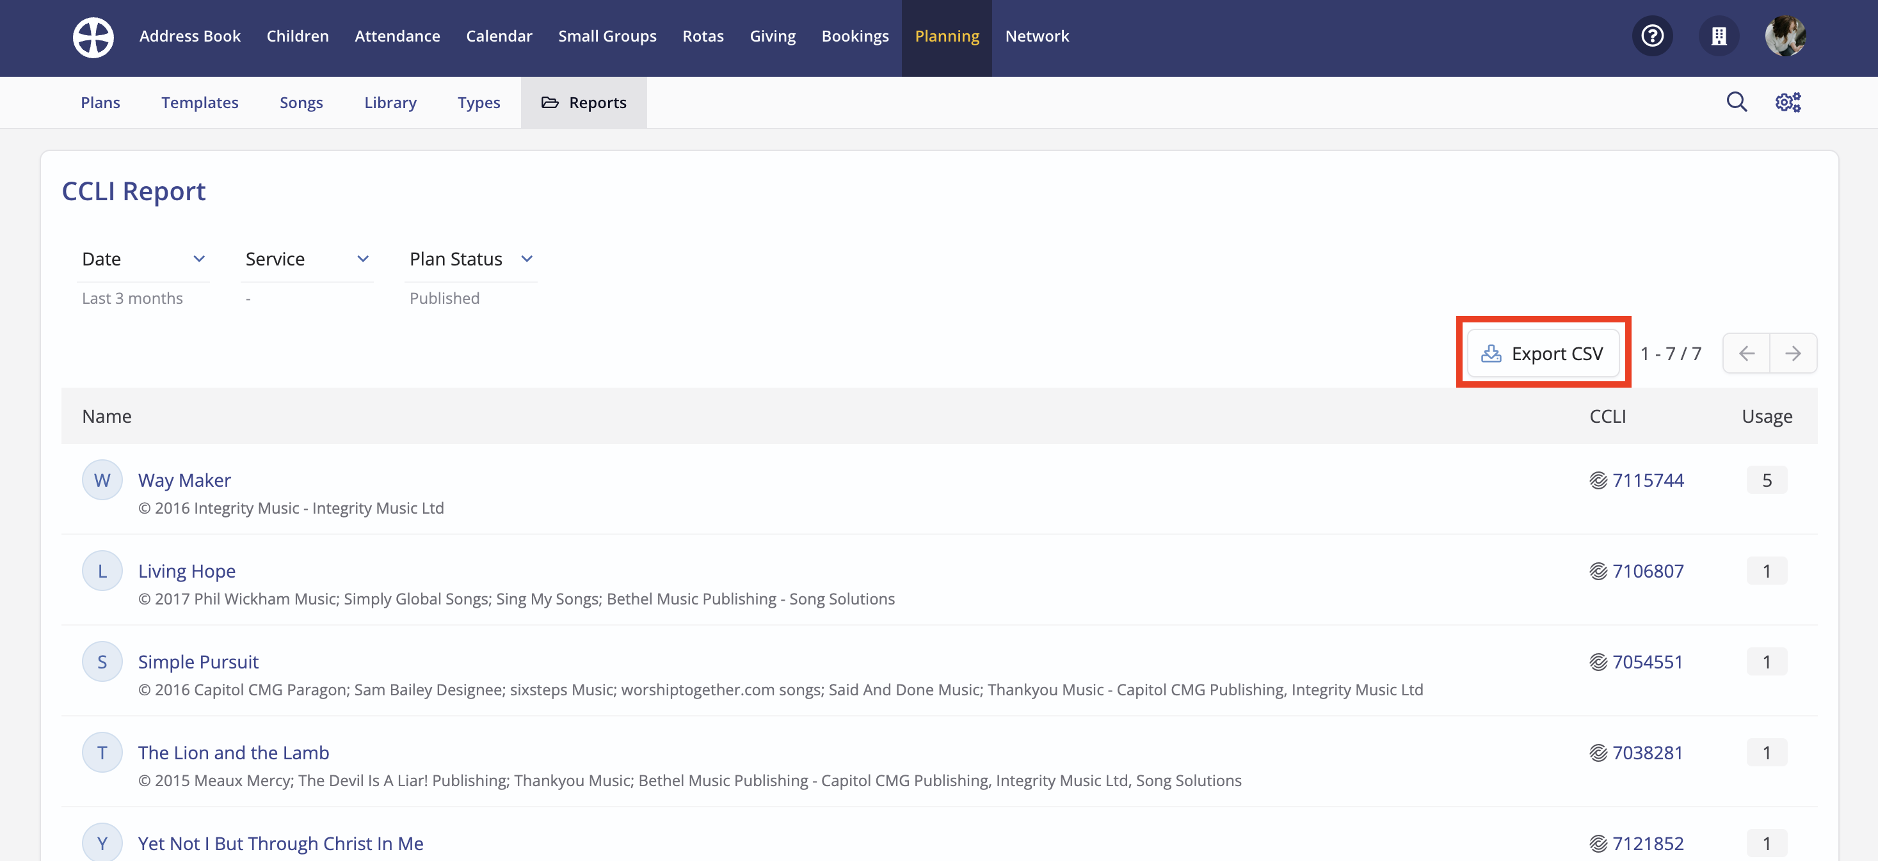Image resolution: width=1878 pixels, height=861 pixels.
Task: Click the Y avatar for Yet Not I
Action: [x=102, y=843]
